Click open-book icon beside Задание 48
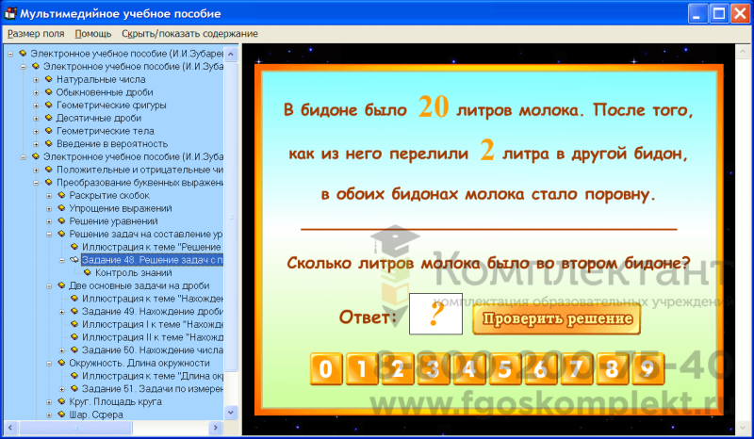The image size is (754, 439). (x=74, y=260)
